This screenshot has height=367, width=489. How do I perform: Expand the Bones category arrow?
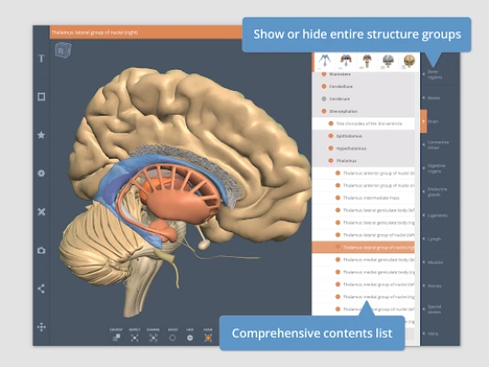(x=424, y=98)
